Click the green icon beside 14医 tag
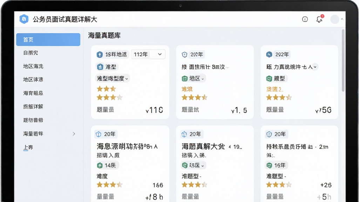Image resolution: width=359 pixels, height=202 pixels. pos(100,166)
